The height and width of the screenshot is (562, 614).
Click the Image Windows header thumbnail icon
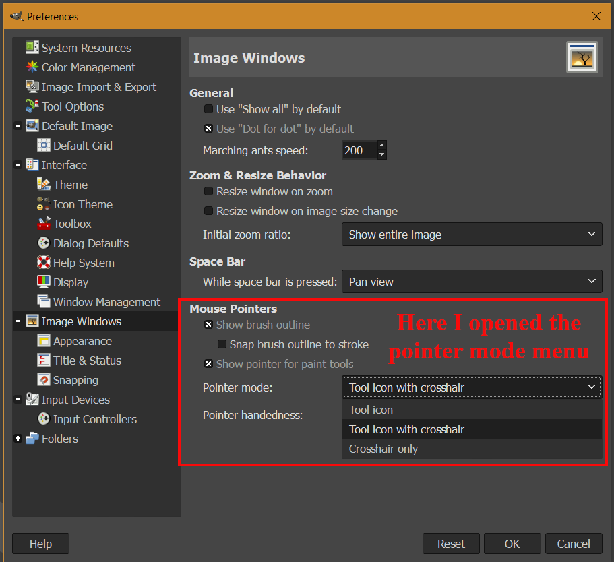point(582,57)
